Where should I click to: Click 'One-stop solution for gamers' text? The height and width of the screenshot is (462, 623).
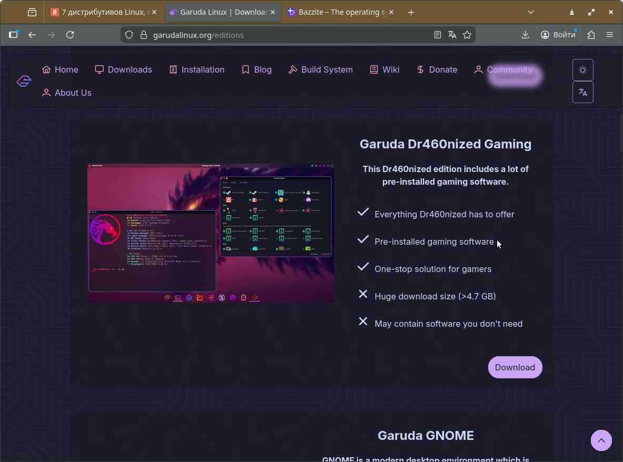(433, 269)
